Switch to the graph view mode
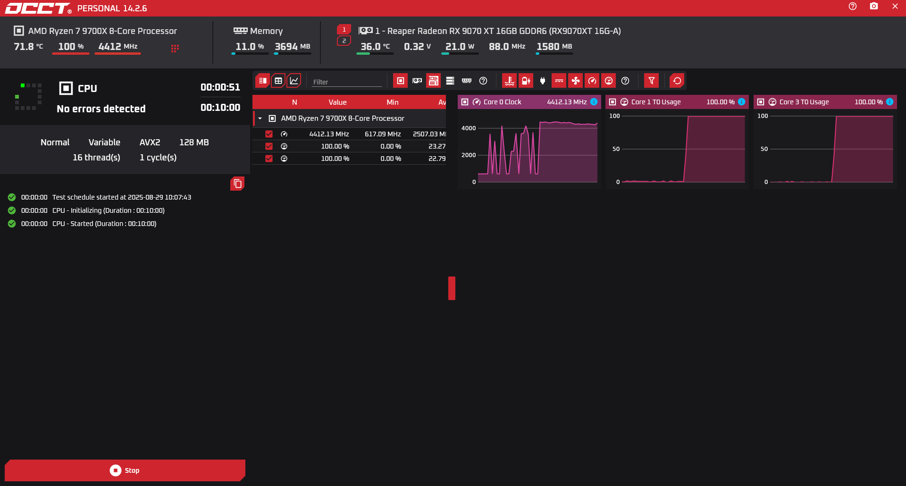This screenshot has width=906, height=486. pos(294,81)
